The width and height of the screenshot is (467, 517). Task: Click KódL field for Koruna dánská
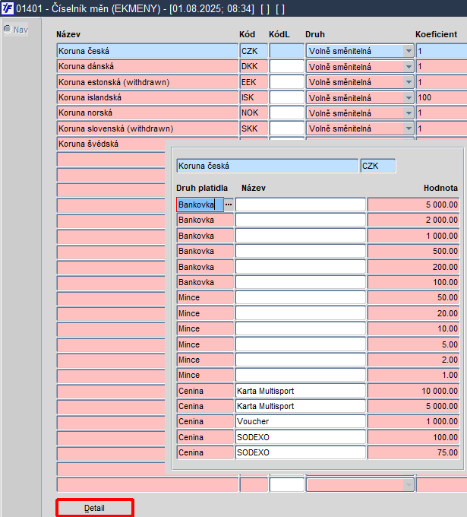(286, 67)
